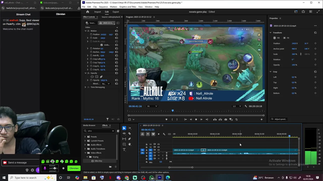Collapse the Crop section in Properties
323x181 pixels.
click(271, 72)
